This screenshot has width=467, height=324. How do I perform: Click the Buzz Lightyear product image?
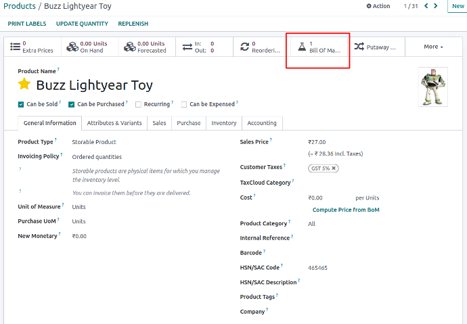tap(433, 87)
